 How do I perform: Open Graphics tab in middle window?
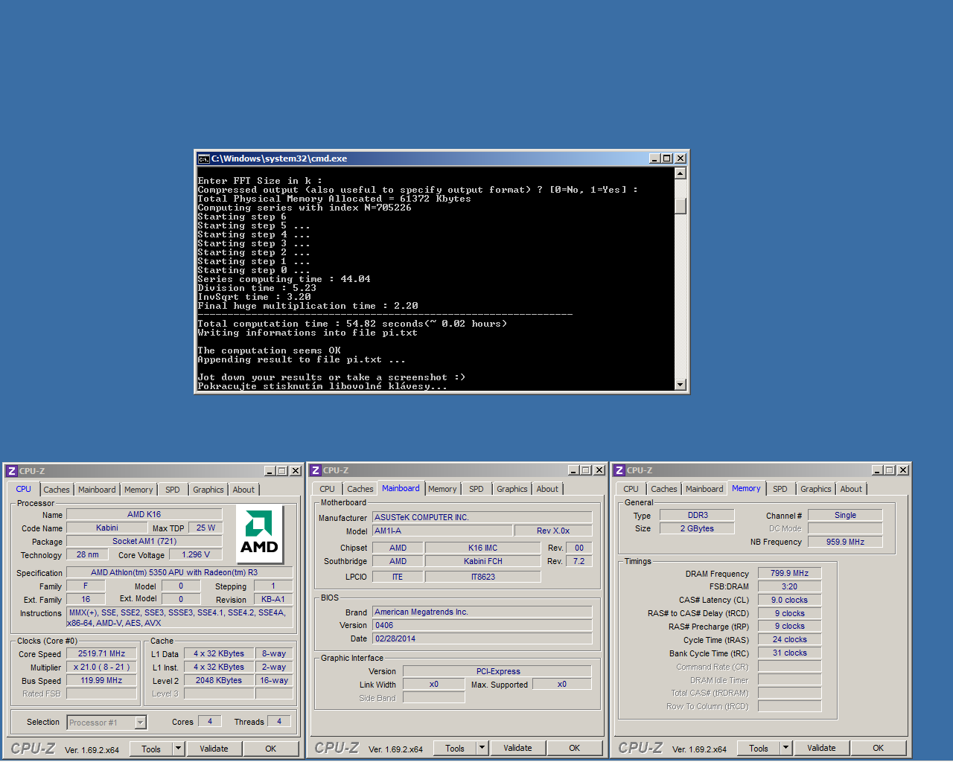(512, 489)
